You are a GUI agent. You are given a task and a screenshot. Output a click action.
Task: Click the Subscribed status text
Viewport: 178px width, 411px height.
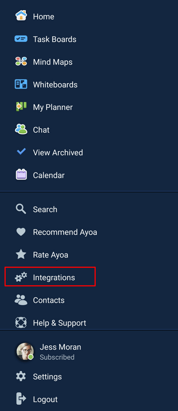(57, 357)
